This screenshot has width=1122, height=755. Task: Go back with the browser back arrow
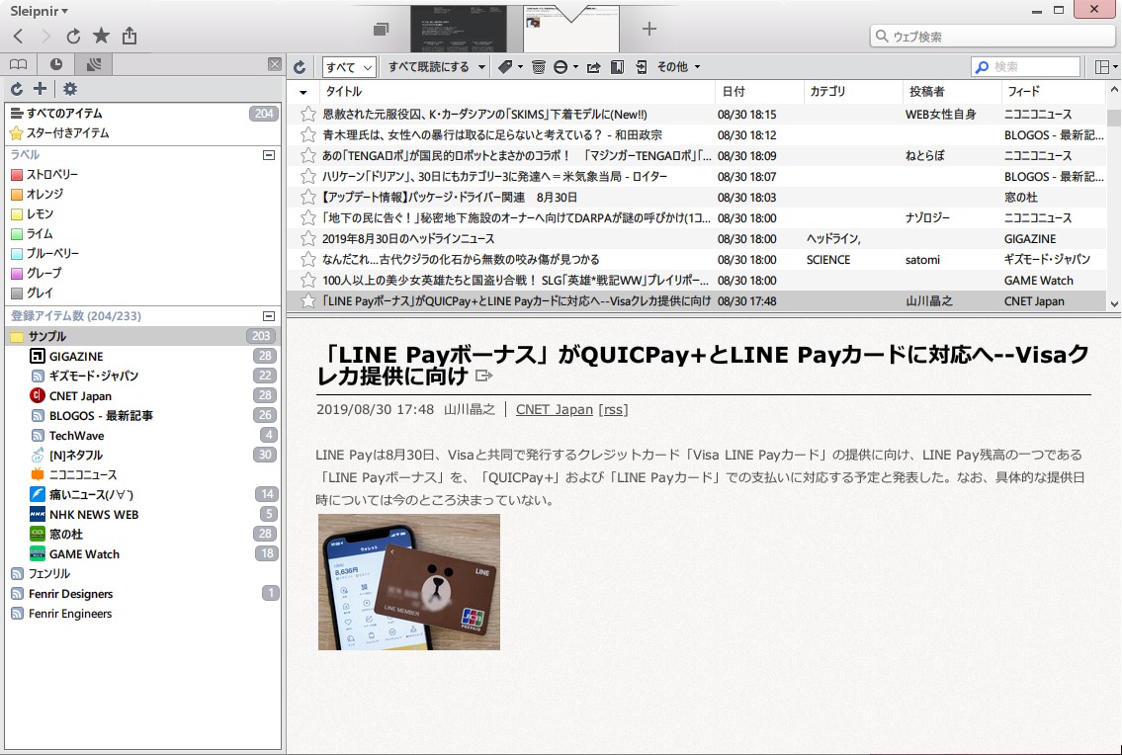19,36
